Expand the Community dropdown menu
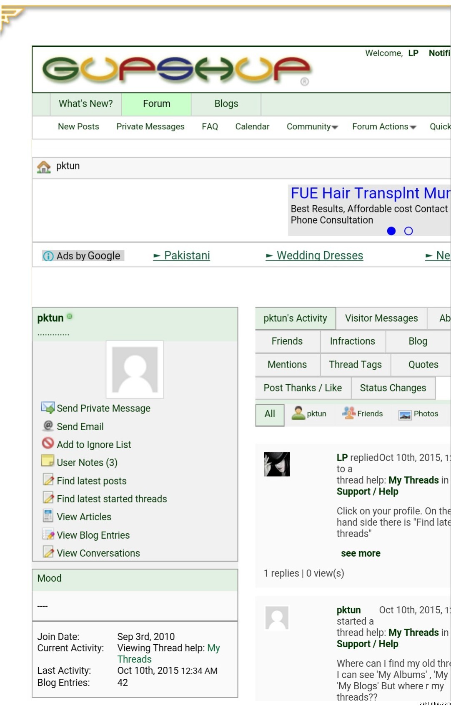The height and width of the screenshot is (706, 451). pos(312,127)
